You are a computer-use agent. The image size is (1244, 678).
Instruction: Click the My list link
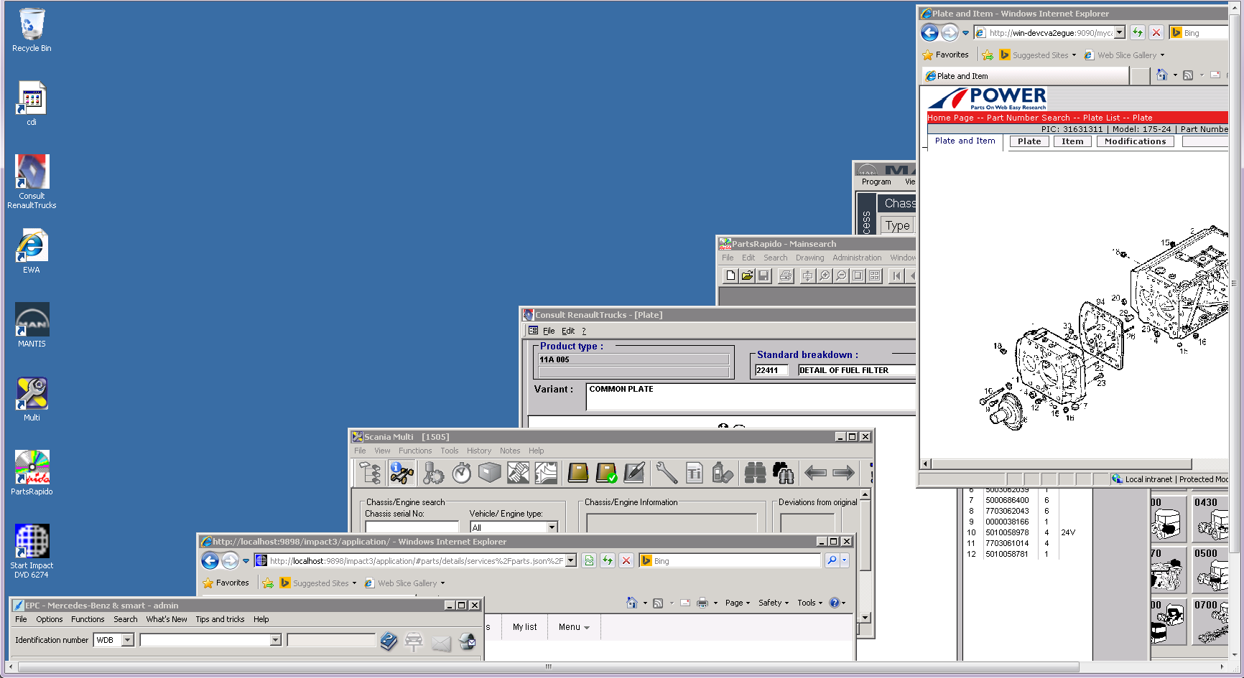tap(524, 627)
